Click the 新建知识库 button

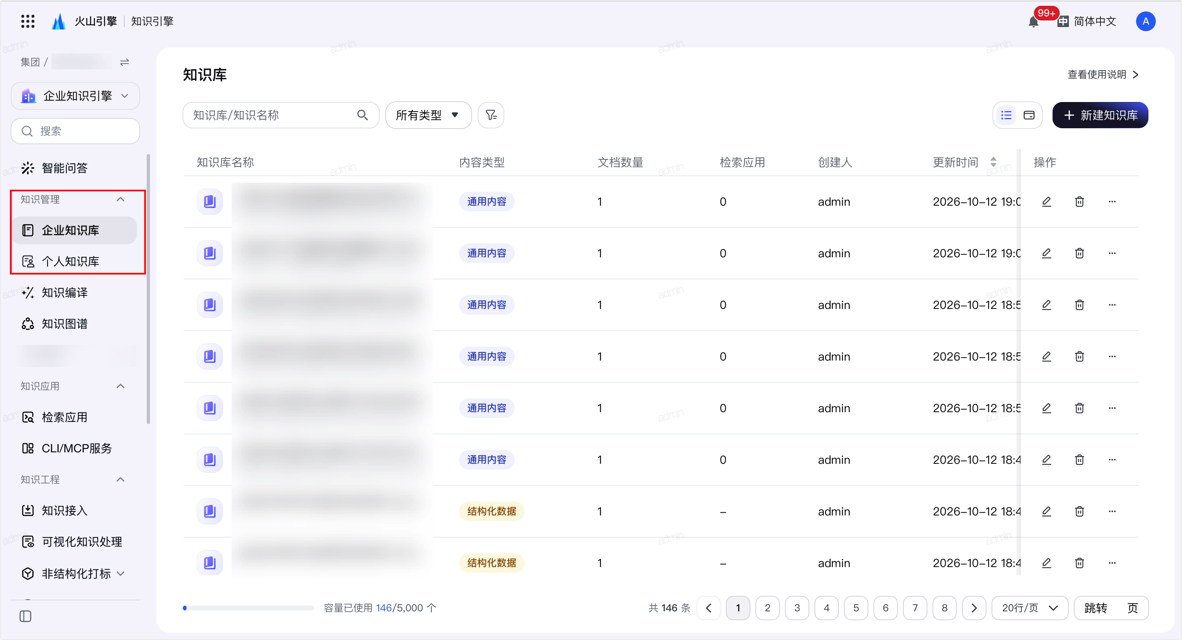coord(1100,115)
